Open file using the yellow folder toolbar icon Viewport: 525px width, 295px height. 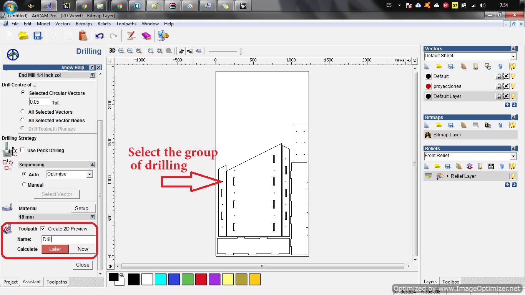[24, 36]
